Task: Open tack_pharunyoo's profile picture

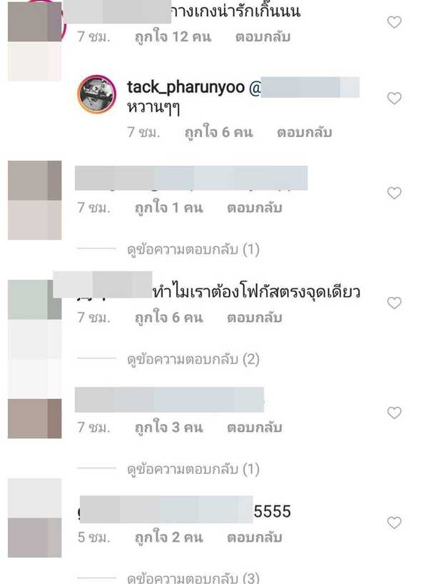Action: pos(97,94)
